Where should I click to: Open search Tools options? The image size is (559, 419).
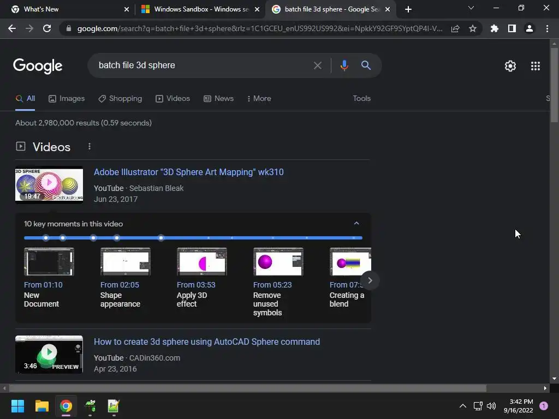click(x=361, y=99)
